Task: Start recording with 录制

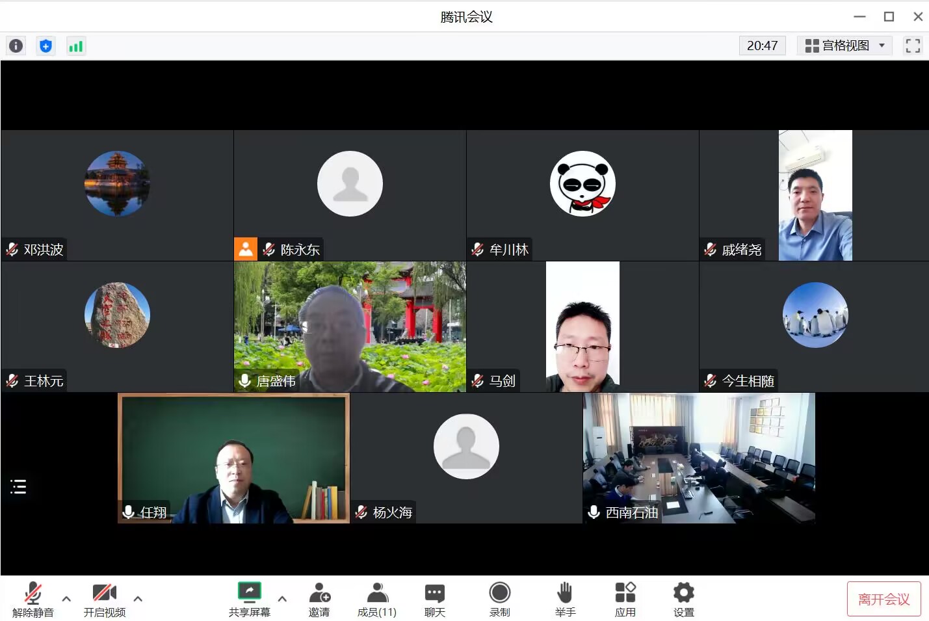Action: click(x=500, y=600)
